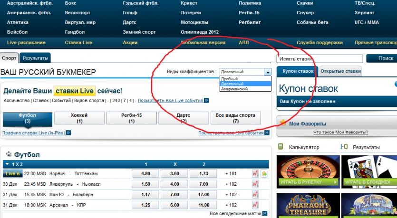This screenshot has width=397, height=218.
Task: Bet on Ньюкасл win at 7.00
Action: click(x=203, y=184)
